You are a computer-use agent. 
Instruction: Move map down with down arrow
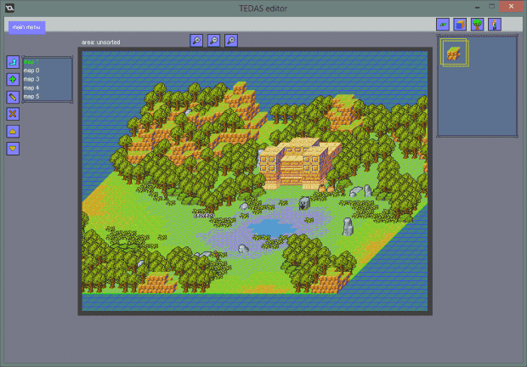pos(13,148)
